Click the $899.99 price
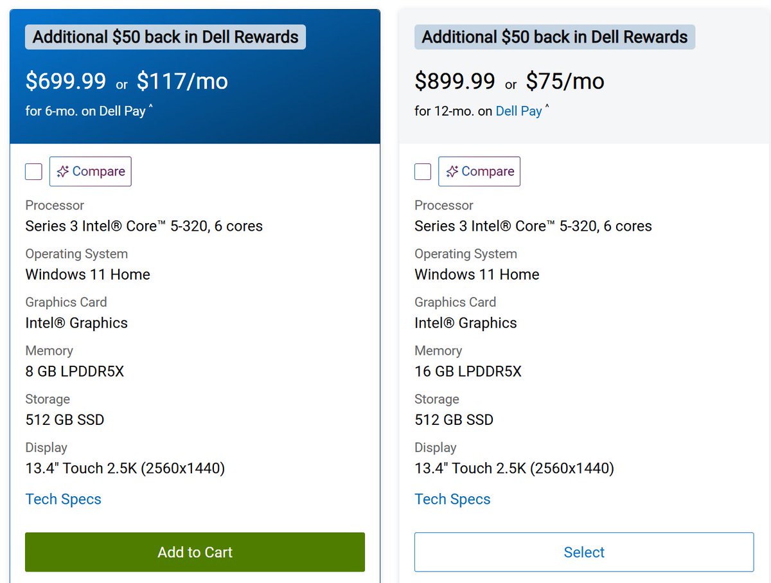The width and height of the screenshot is (771, 583). [x=455, y=82]
